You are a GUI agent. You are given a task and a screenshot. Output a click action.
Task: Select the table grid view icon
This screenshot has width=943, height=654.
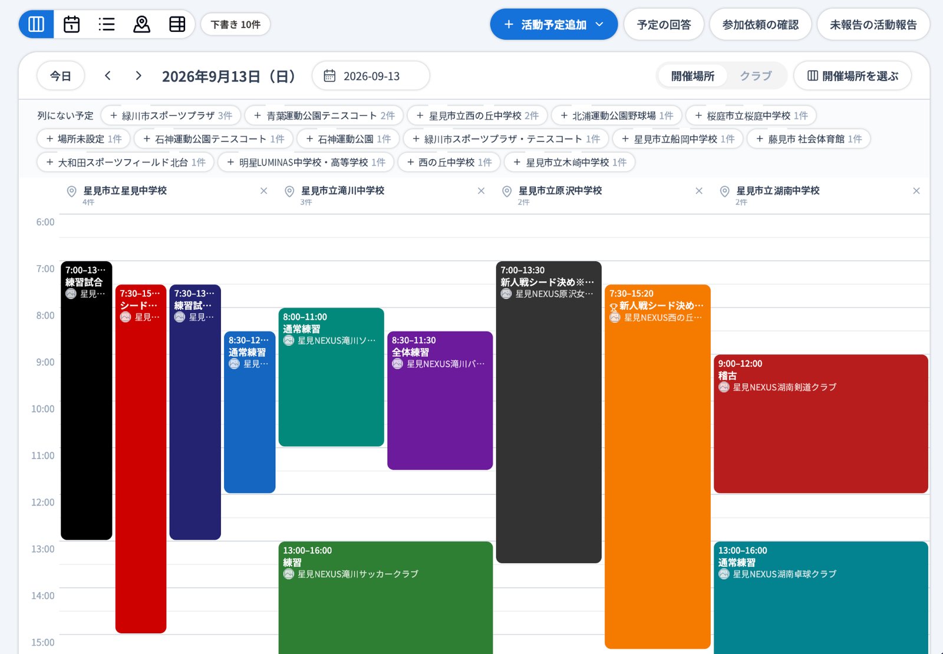(x=177, y=24)
